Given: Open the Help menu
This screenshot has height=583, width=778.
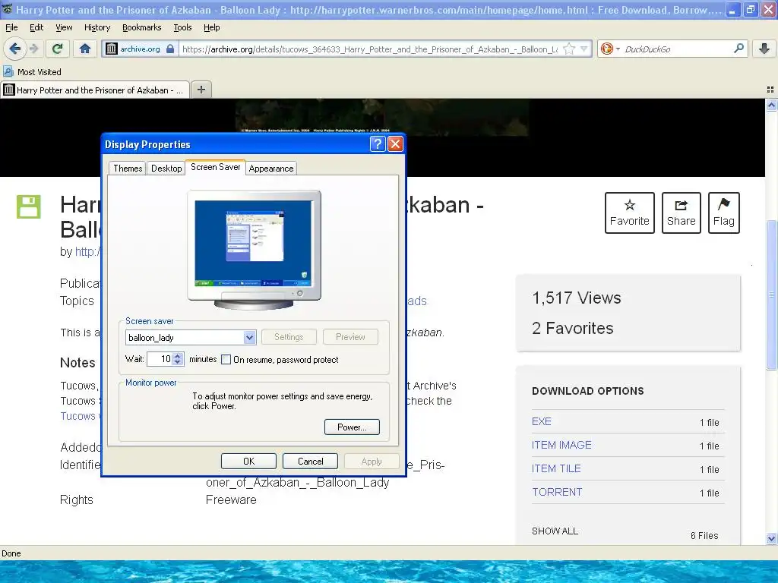Looking at the screenshot, I should tap(212, 27).
